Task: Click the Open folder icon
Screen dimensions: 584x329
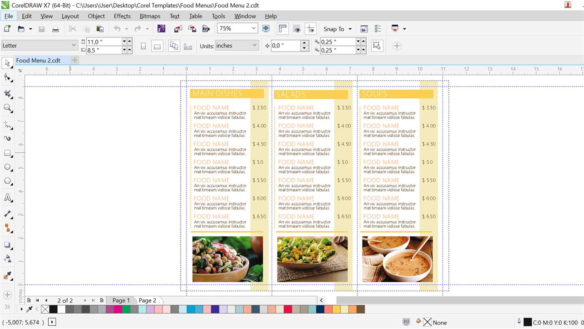Action: pyautogui.click(x=21, y=29)
